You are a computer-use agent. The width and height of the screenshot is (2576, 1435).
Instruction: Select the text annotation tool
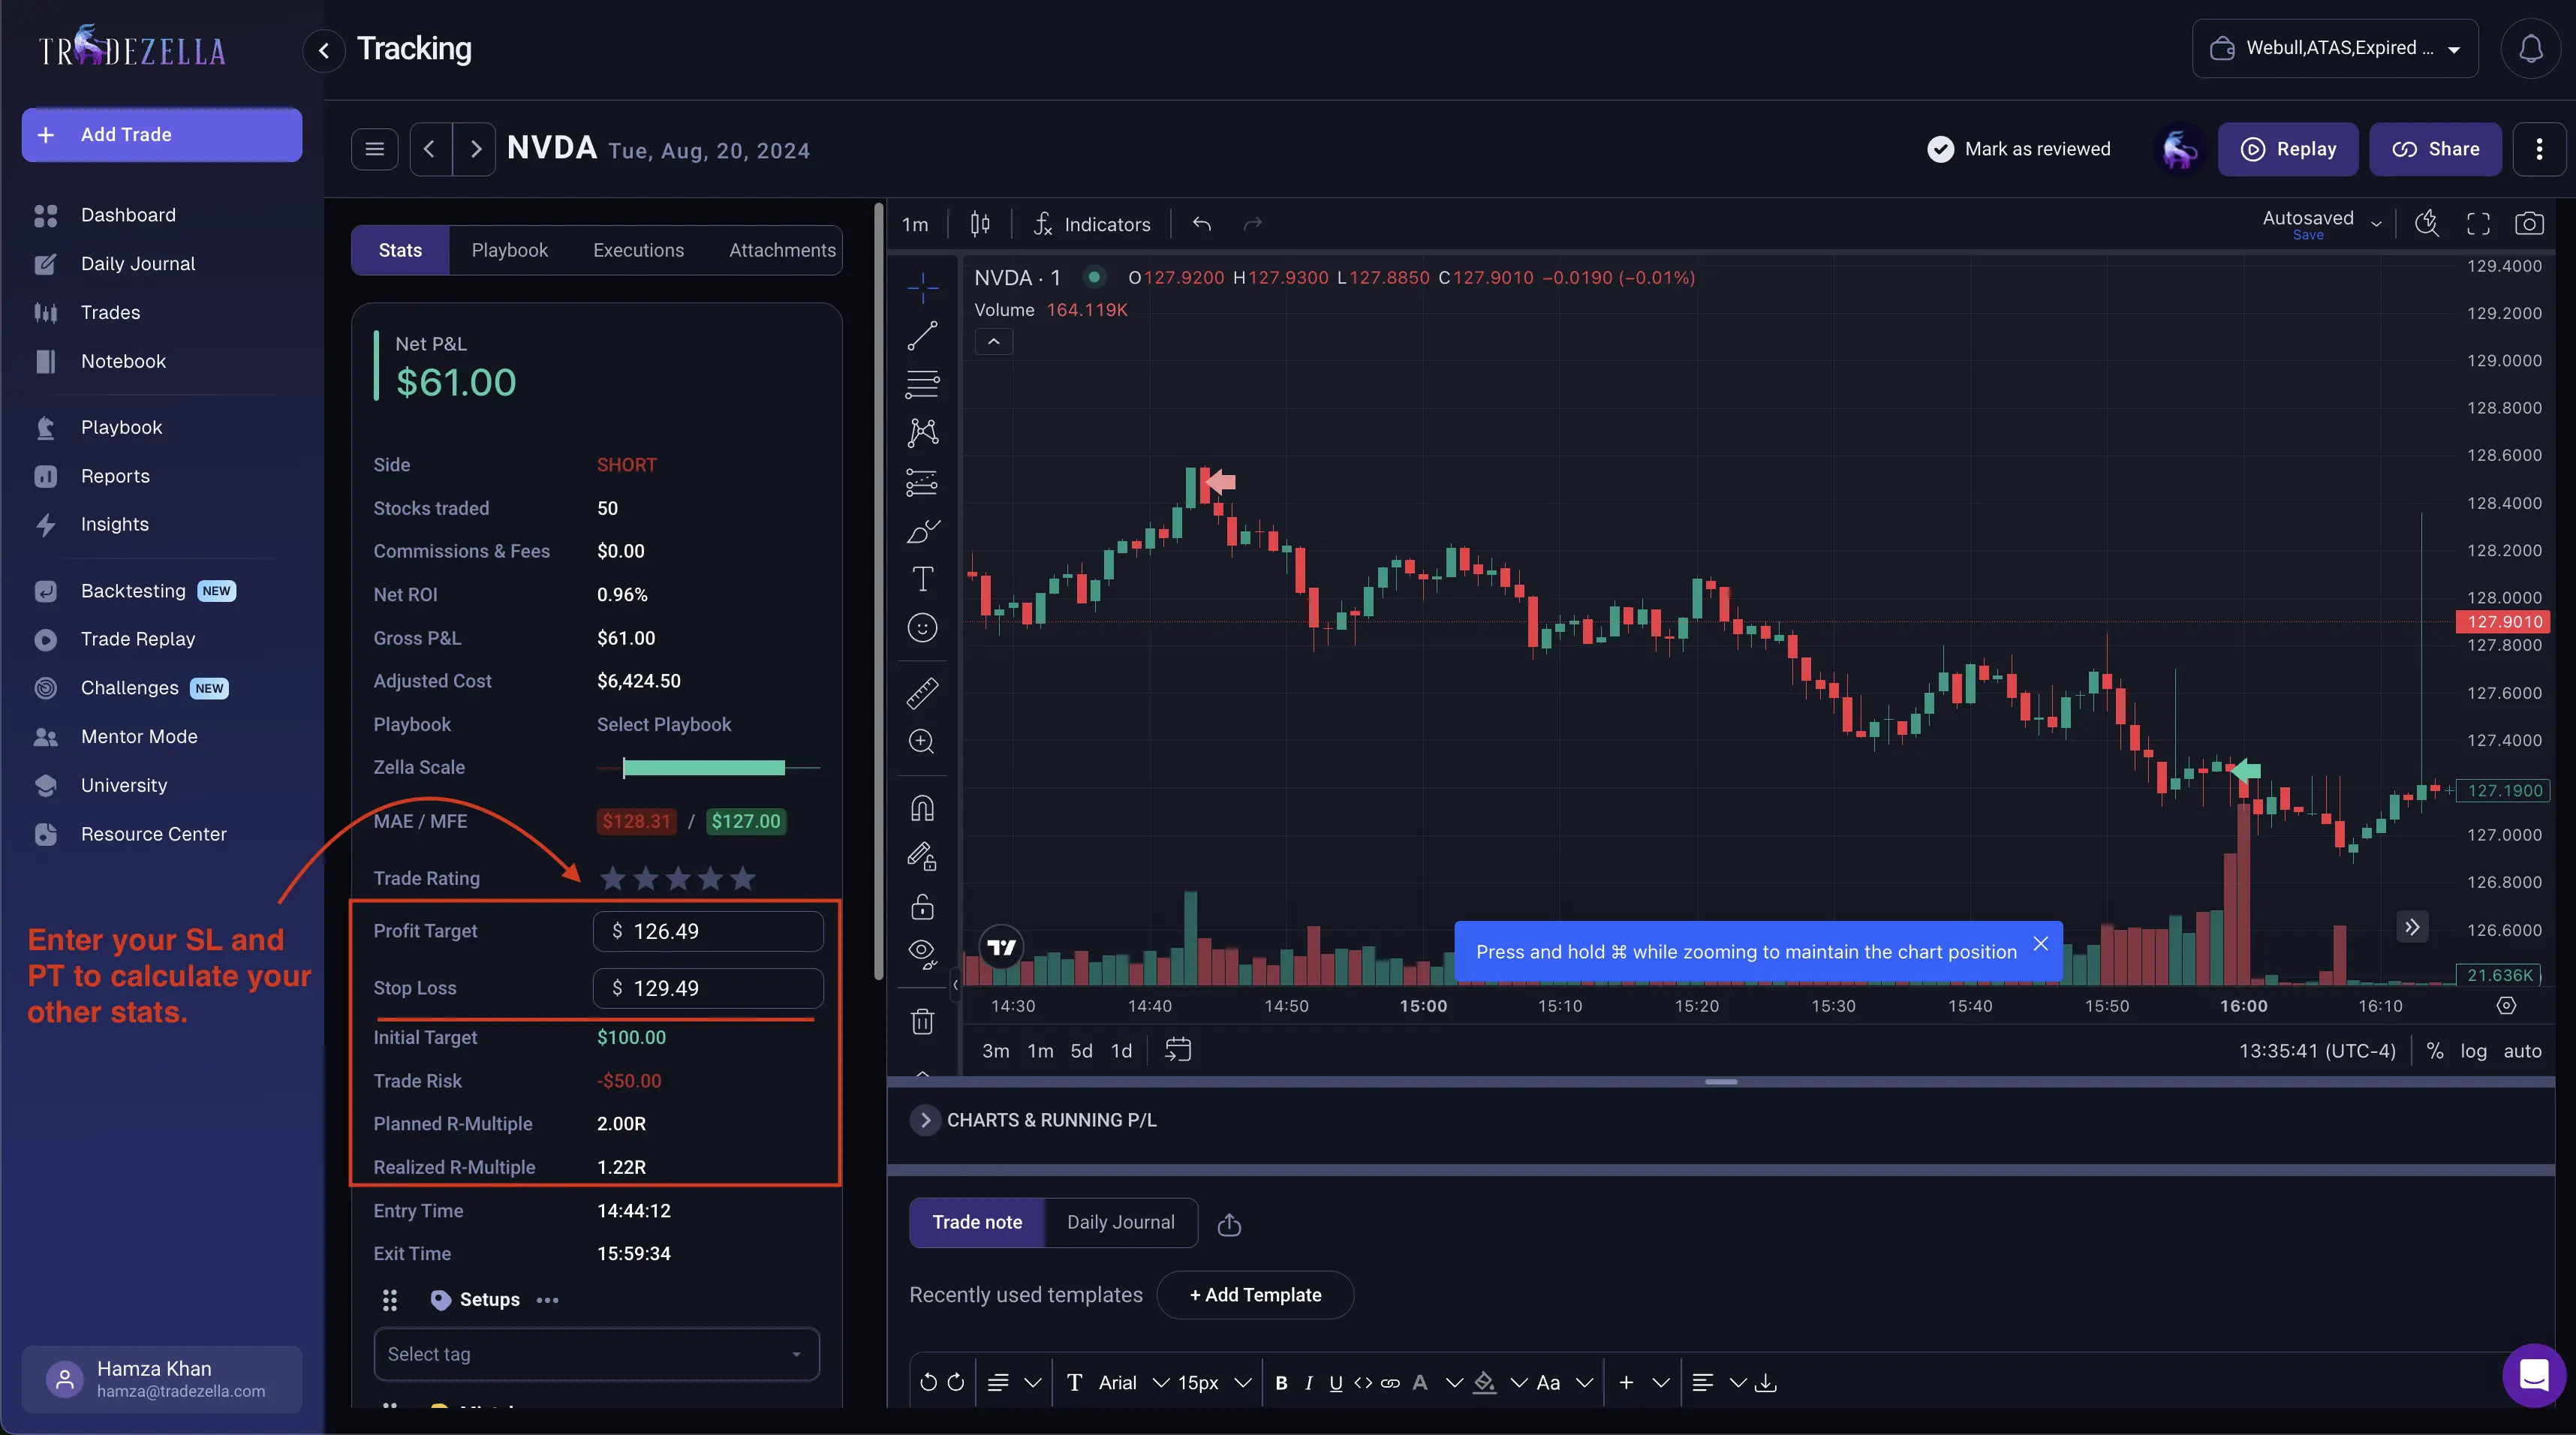pyautogui.click(x=922, y=579)
